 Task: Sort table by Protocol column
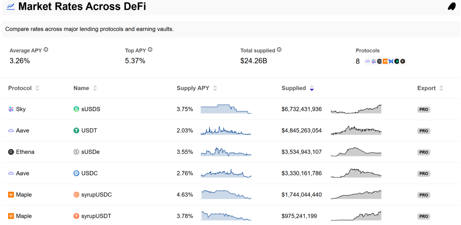[x=37, y=88]
